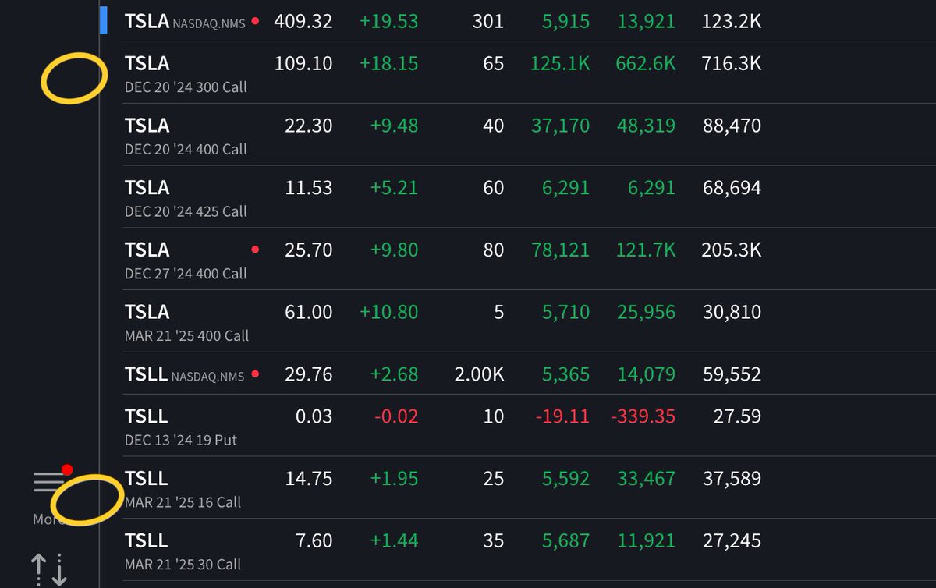This screenshot has width=936, height=588.
Task: Click the value 121.7K
Action: tap(646, 250)
